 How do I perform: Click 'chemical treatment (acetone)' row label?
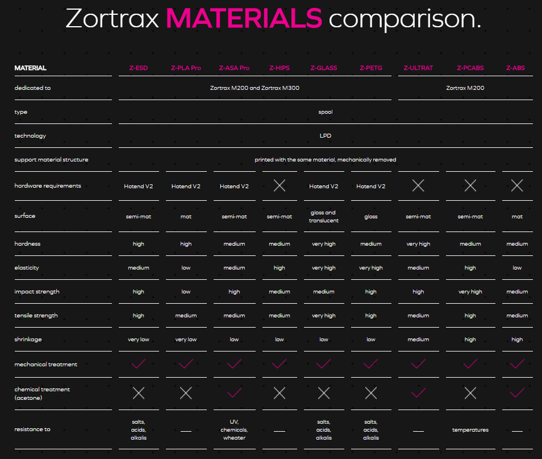(x=42, y=394)
